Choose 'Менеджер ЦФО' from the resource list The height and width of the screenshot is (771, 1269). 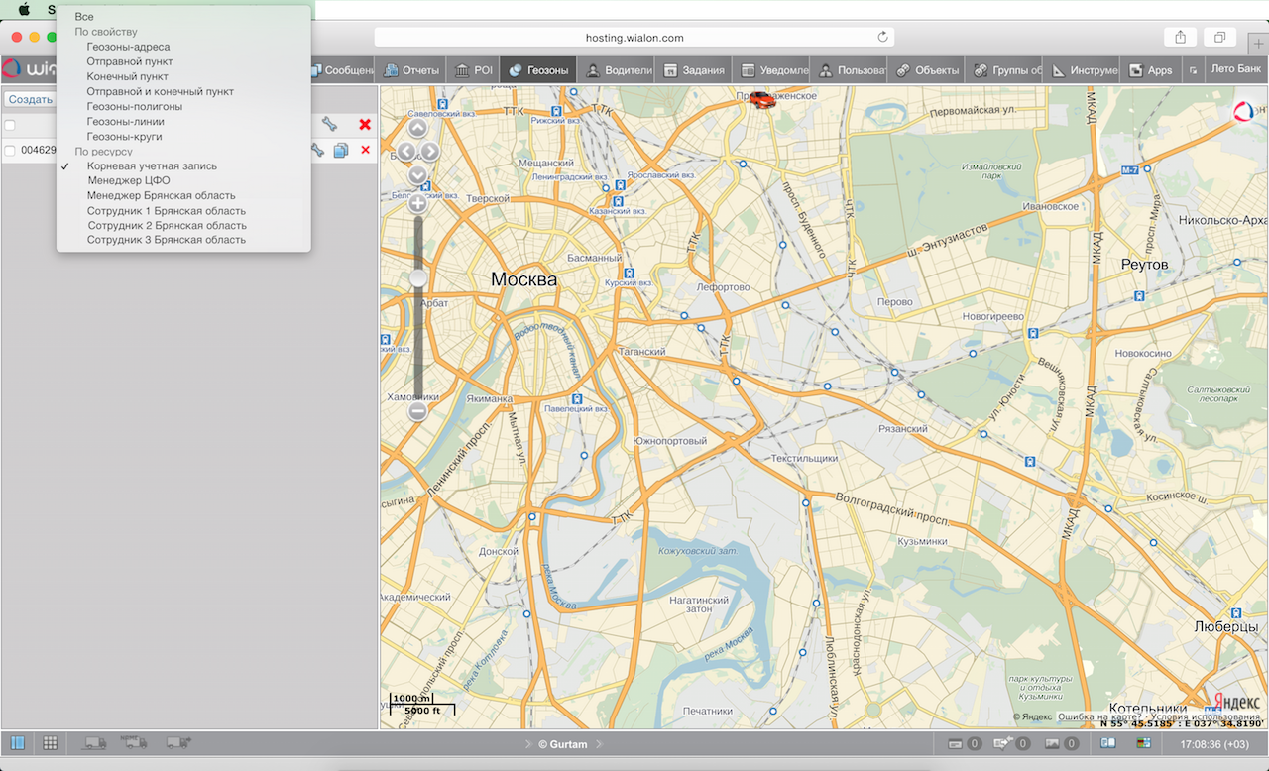(x=128, y=181)
